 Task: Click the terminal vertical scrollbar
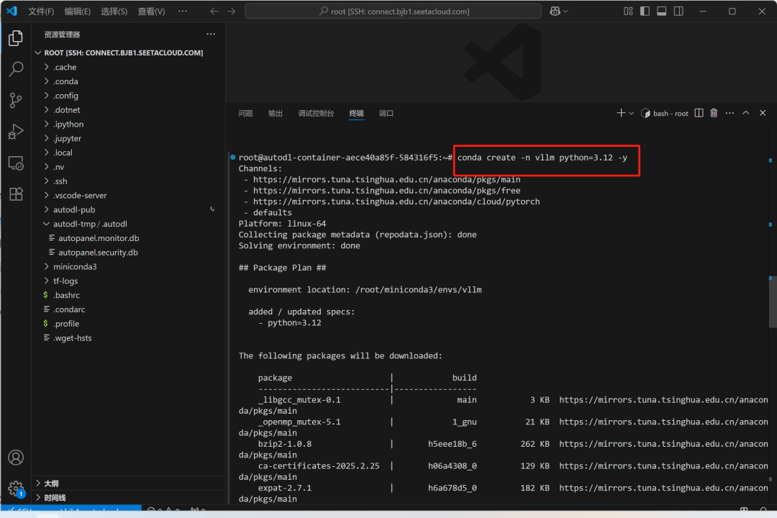773,302
